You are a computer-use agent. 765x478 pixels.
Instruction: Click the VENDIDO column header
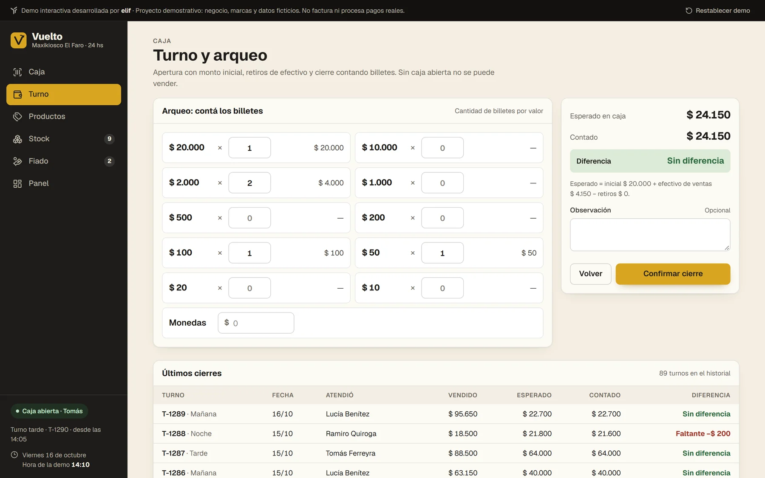(x=462, y=395)
